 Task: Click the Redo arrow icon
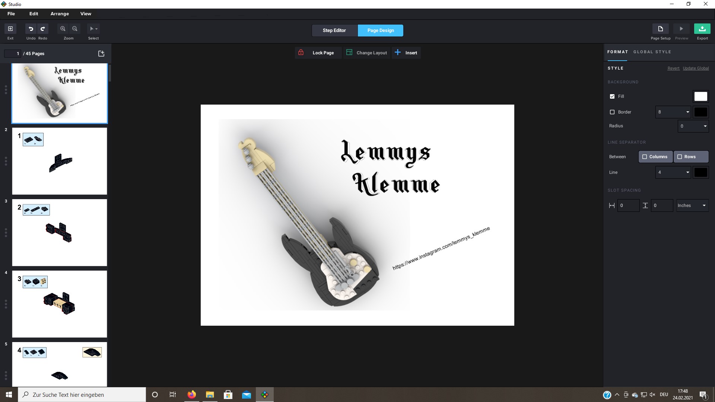click(43, 29)
